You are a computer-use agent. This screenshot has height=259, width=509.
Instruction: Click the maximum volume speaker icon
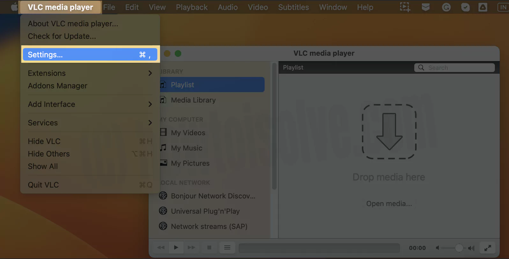point(471,248)
